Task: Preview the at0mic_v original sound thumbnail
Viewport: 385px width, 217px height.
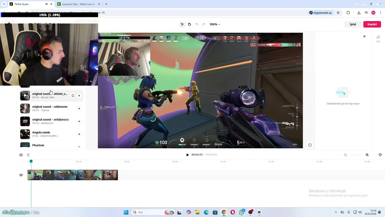Action: [x=25, y=96]
